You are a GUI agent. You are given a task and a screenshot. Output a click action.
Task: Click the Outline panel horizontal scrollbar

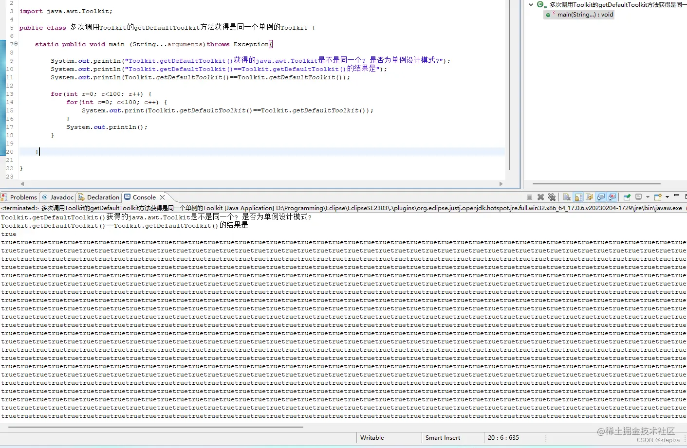[x=596, y=184]
